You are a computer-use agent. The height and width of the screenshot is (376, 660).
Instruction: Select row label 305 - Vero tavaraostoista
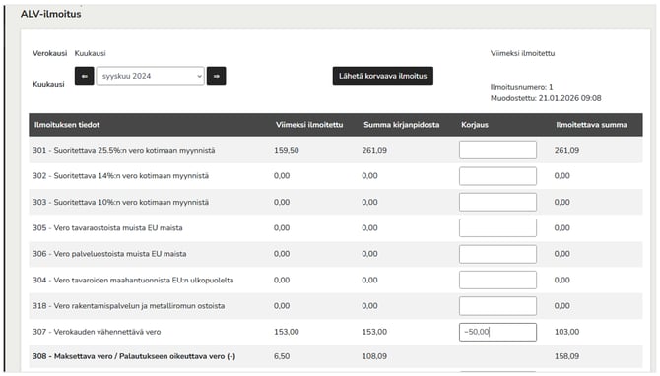(x=107, y=228)
